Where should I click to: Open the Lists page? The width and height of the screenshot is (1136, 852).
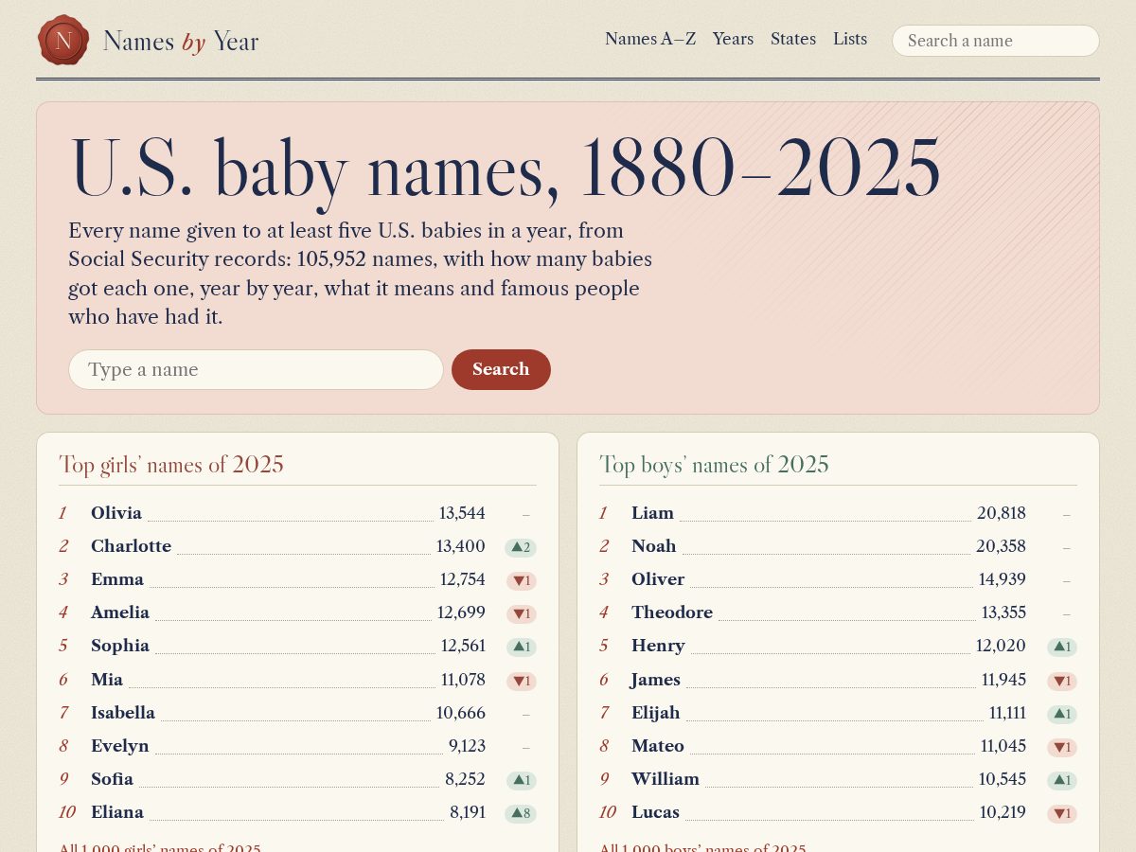coord(850,39)
